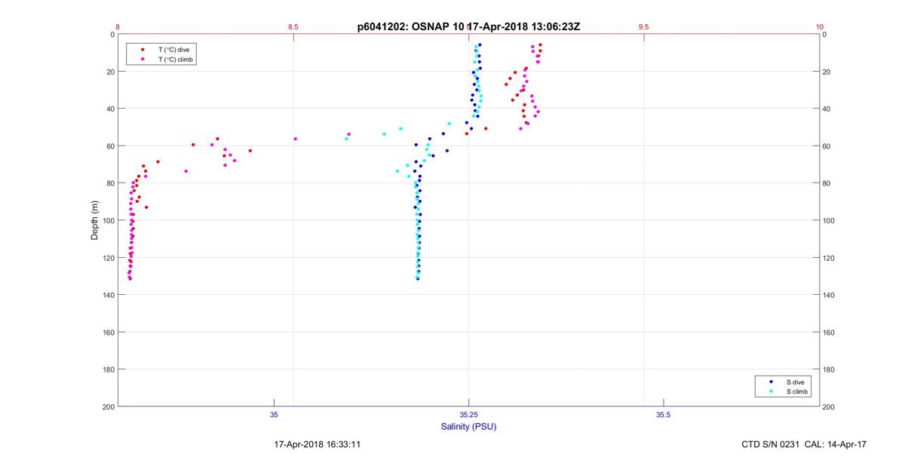Click '80' on the right depth axis
The width and height of the screenshot is (905, 457).
point(827,183)
